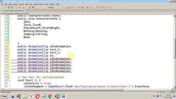Image resolution: width=176 pixels, height=99 pixels.
Task: Click the 'canControl = true;' code line
Action: tap(37, 83)
